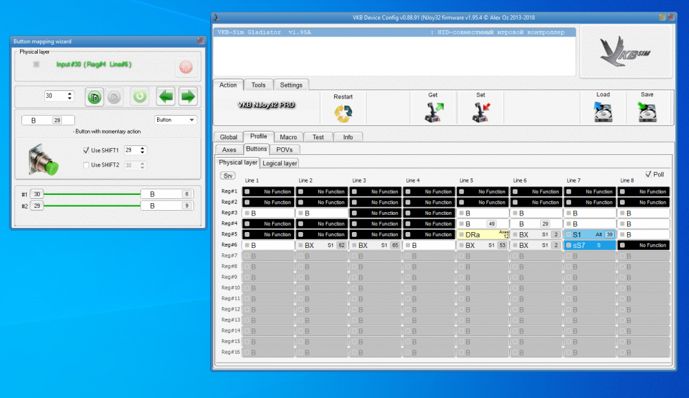
Task: Increase the SHIFT1 value spinner
Action: point(143,147)
